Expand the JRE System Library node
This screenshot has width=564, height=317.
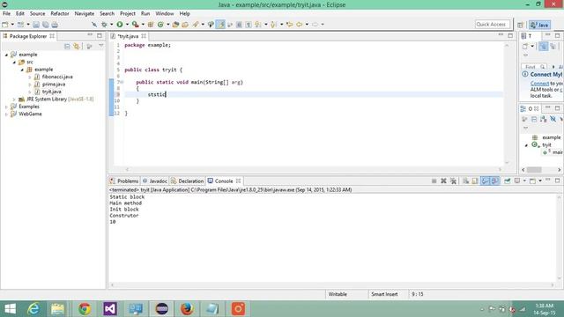pos(14,100)
